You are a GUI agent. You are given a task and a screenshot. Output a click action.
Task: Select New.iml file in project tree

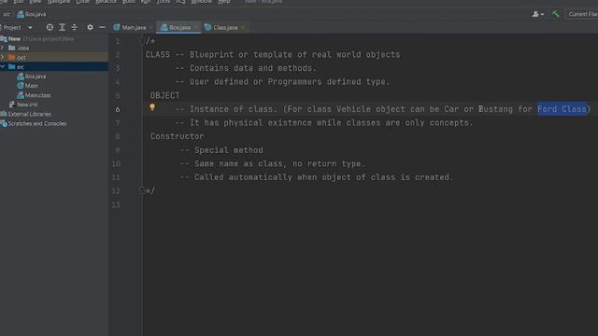[x=23, y=105]
